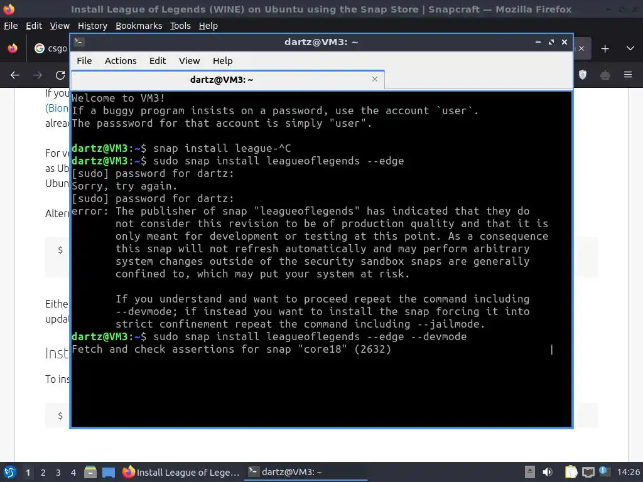The height and width of the screenshot is (482, 643).
Task: Open a new Firefox tab
Action: pos(605,49)
